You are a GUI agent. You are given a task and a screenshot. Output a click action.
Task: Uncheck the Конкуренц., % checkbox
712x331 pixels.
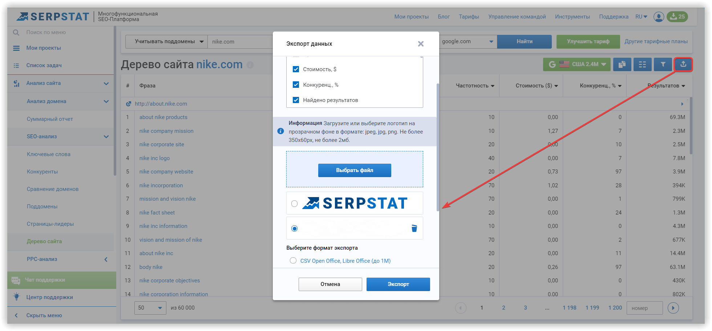[296, 85]
